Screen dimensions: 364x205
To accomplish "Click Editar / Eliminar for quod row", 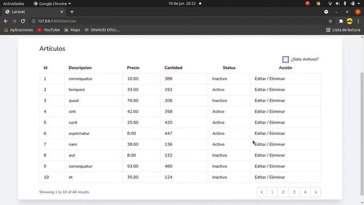I will (270, 101).
